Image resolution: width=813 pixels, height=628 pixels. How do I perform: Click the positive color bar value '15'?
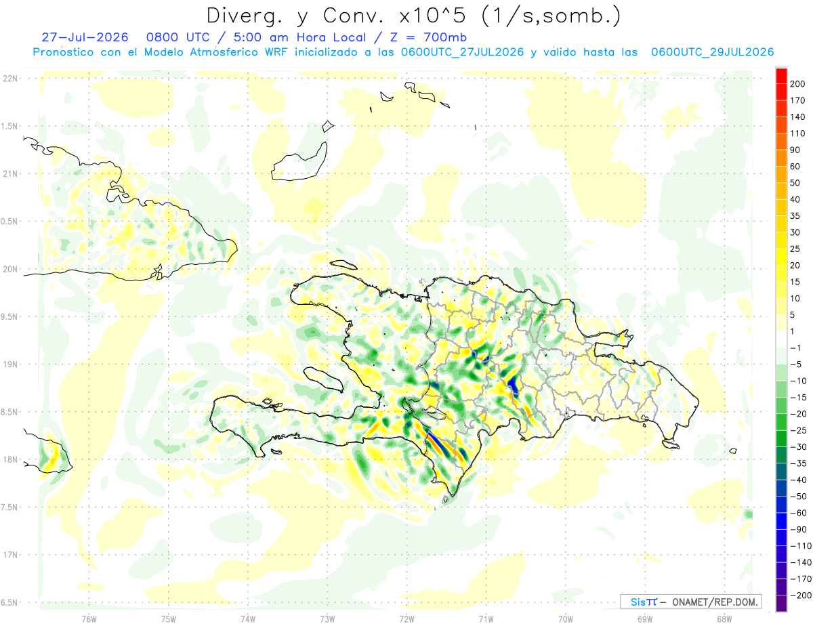(x=795, y=282)
